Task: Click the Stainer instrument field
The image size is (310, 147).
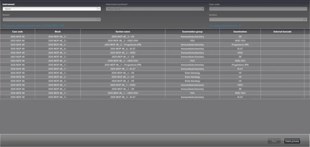Action: (x=50, y=9)
